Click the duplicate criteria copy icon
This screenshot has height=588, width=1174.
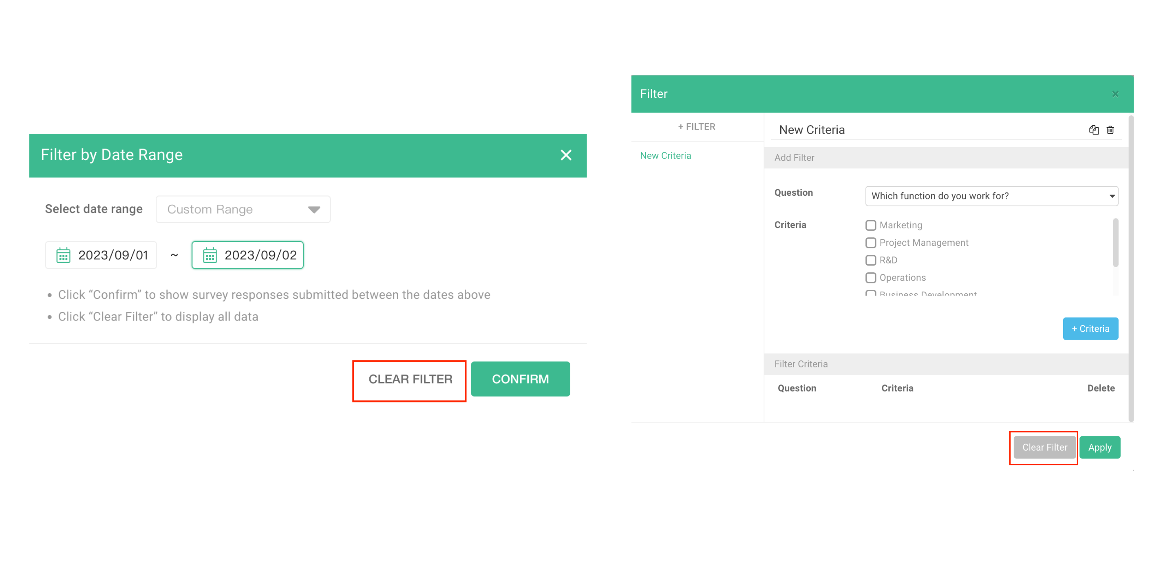pyautogui.click(x=1093, y=130)
